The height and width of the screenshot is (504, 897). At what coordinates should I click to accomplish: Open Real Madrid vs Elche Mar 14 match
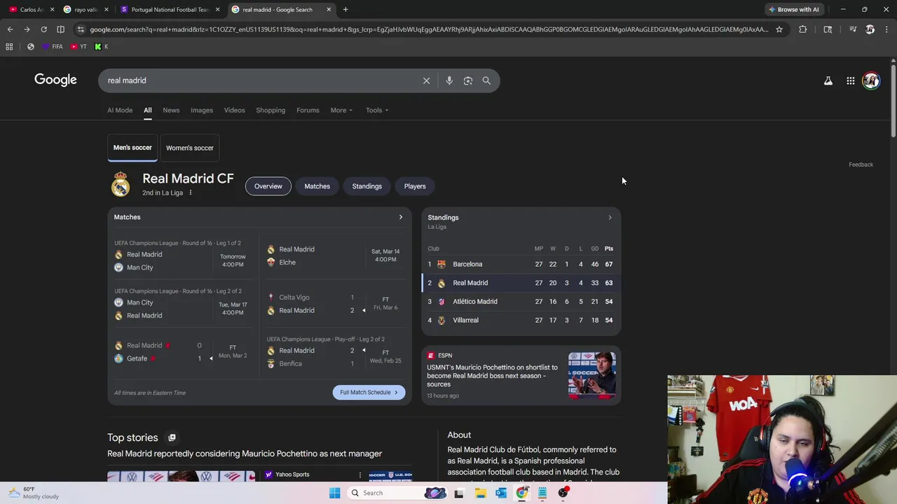click(335, 255)
